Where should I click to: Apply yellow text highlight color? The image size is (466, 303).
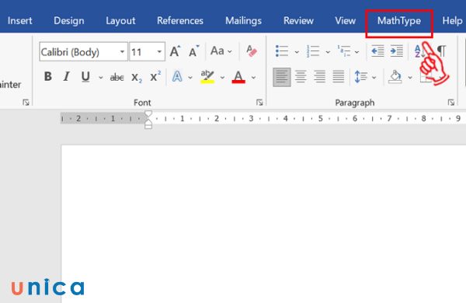coord(207,77)
